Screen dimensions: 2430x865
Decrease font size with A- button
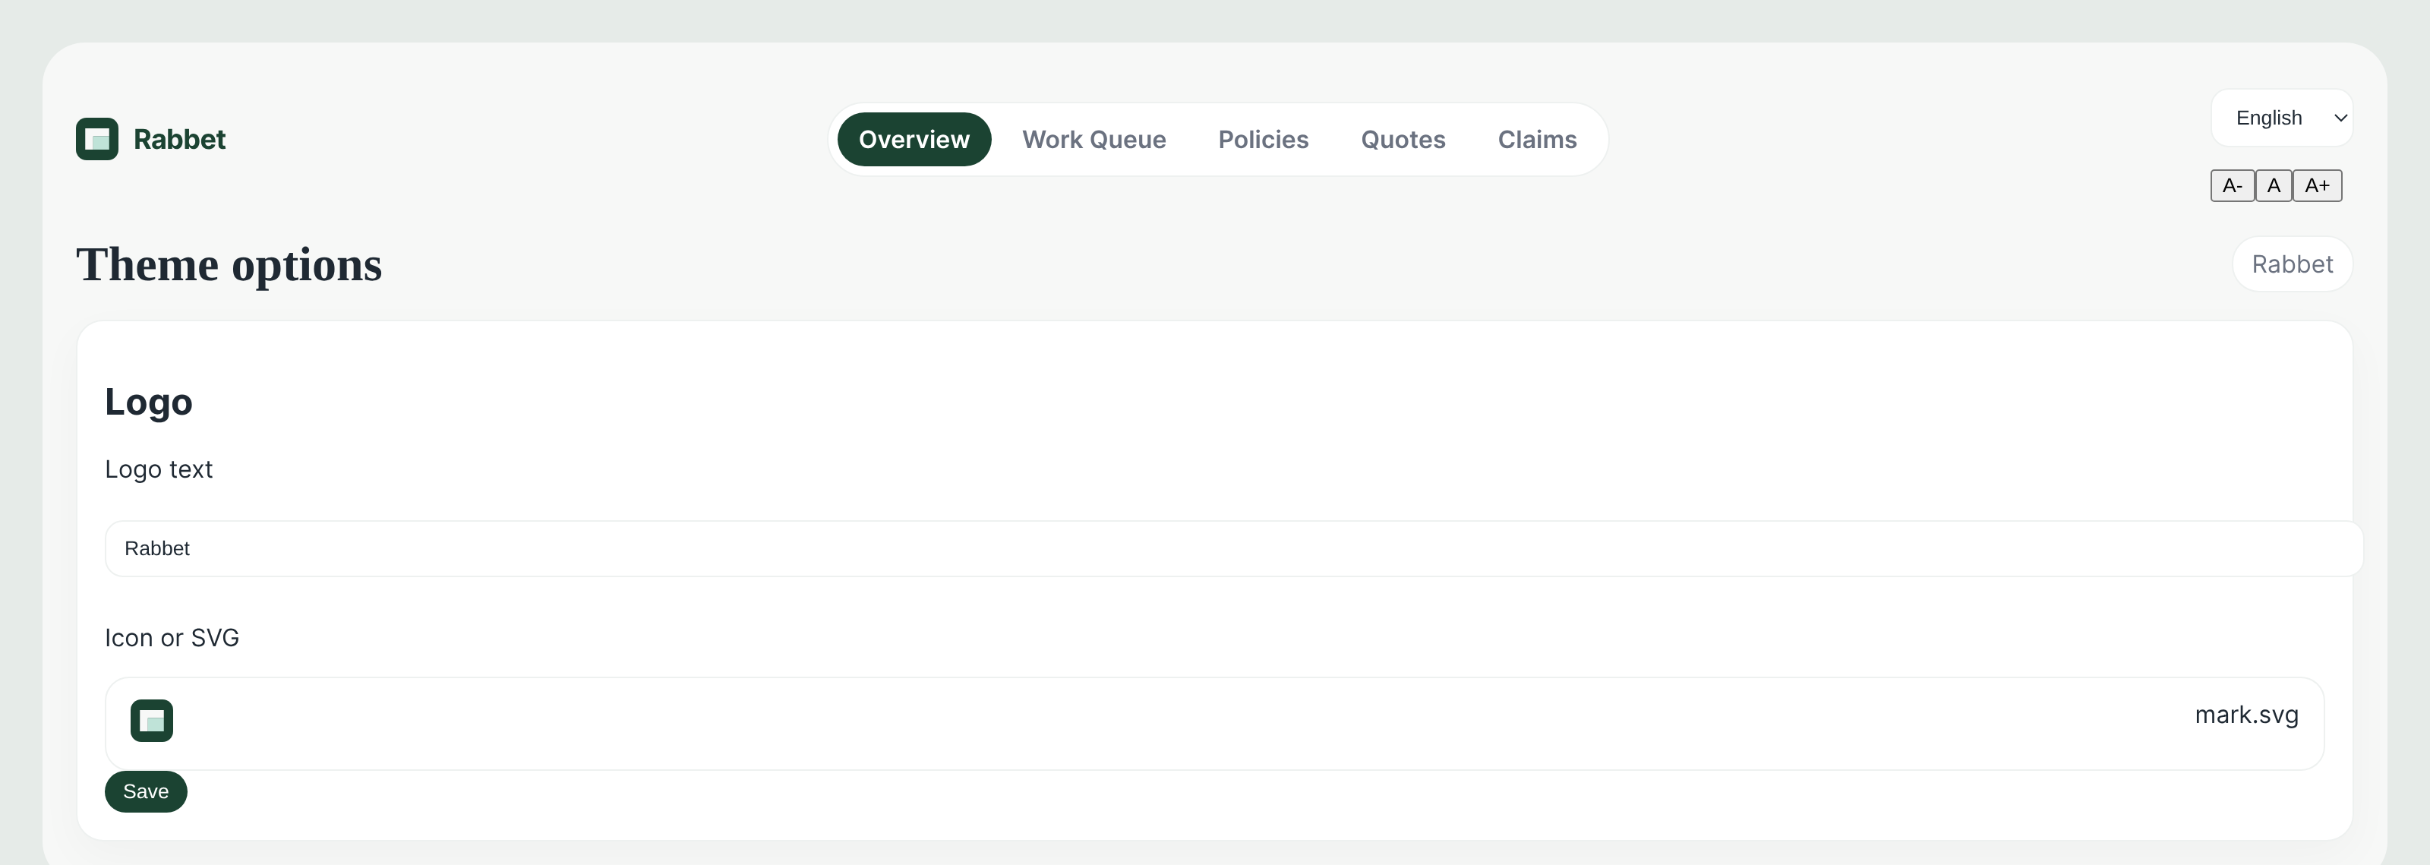point(2232,186)
